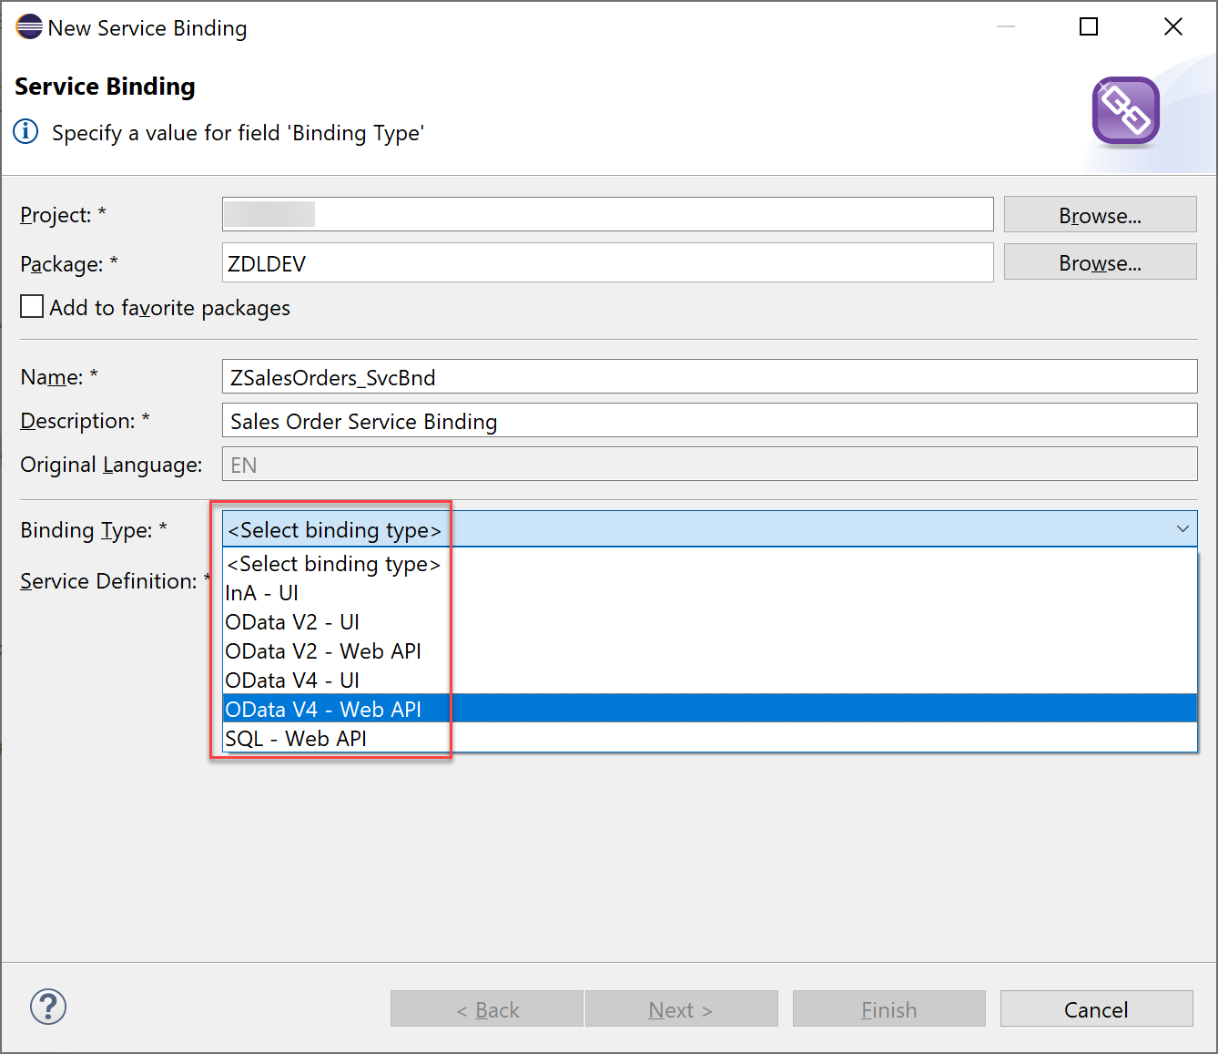Tick the Add to favorite packages checkbox
Screen dimensions: 1218x1054
(x=32, y=307)
